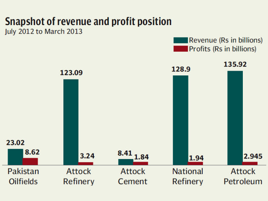
Task: Click the value label 135.92
Action: point(235,64)
